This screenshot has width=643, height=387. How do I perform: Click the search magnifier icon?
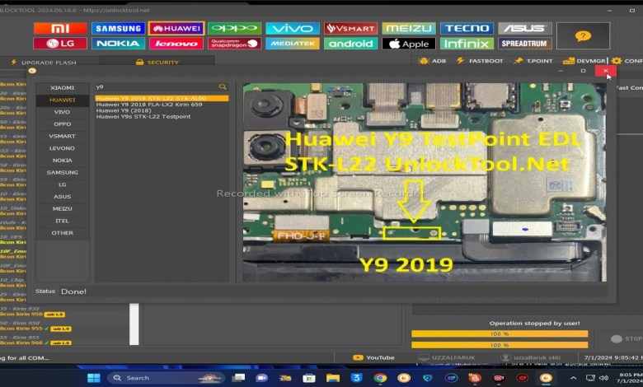pyautogui.click(x=223, y=86)
